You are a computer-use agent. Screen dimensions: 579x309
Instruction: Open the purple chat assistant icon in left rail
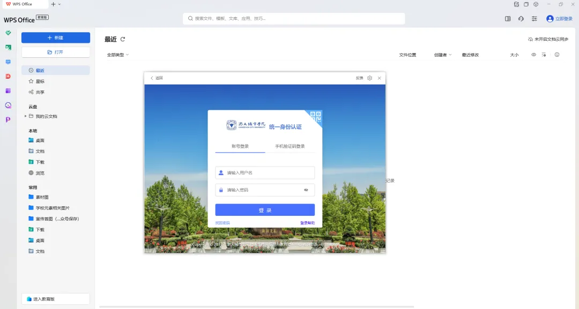point(8,105)
